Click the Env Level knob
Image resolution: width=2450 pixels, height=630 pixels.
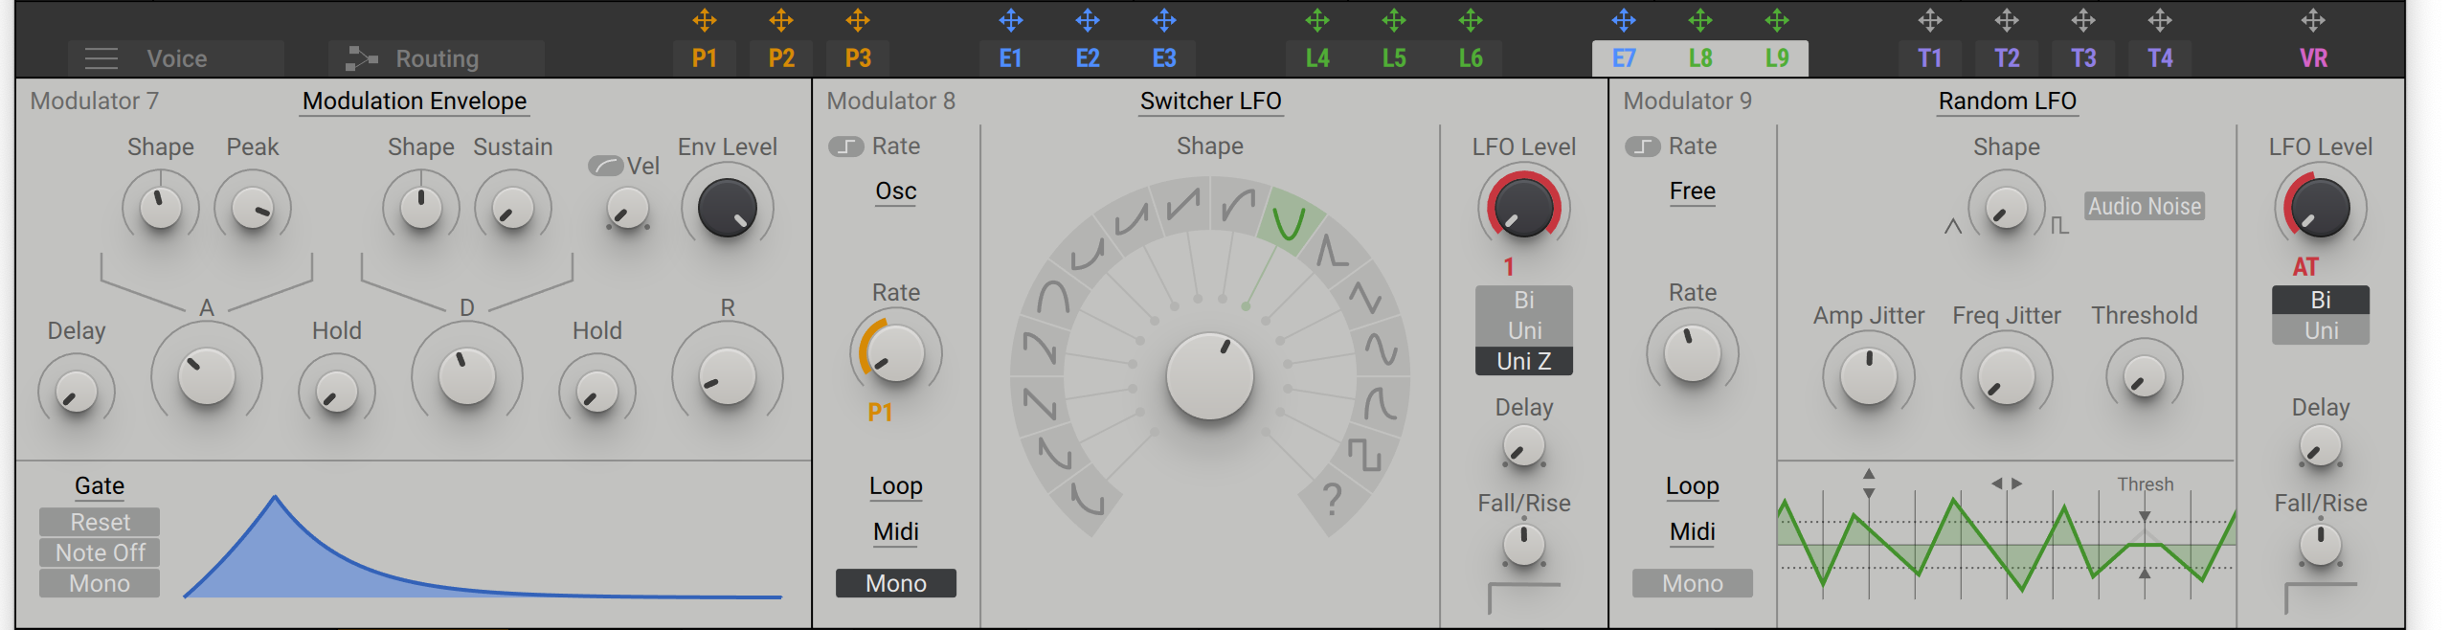pyautogui.click(x=727, y=208)
